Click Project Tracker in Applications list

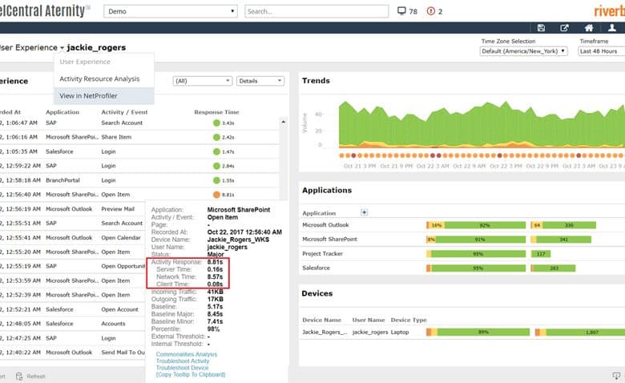322,253
